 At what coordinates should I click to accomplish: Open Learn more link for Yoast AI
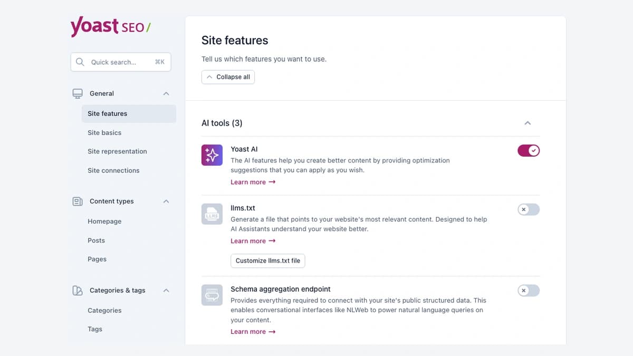(253, 182)
